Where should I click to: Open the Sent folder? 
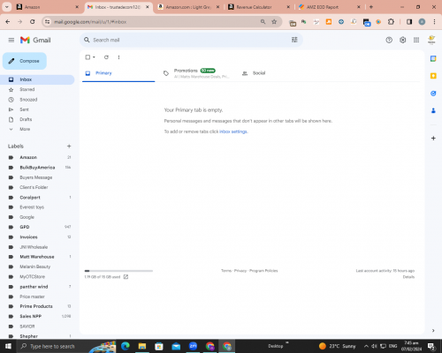(x=24, y=109)
